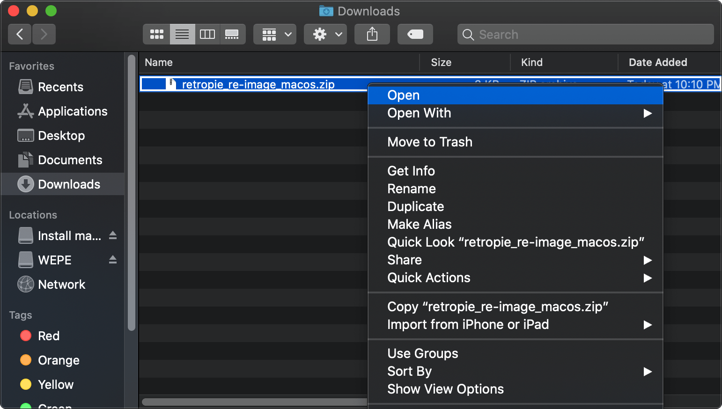Enable Use Groups in the context menu
The width and height of the screenshot is (722, 409).
point(422,353)
